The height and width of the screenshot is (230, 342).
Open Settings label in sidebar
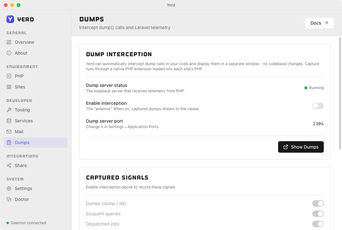pos(23,188)
